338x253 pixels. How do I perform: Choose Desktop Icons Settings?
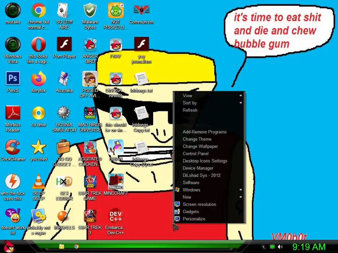coord(209,161)
